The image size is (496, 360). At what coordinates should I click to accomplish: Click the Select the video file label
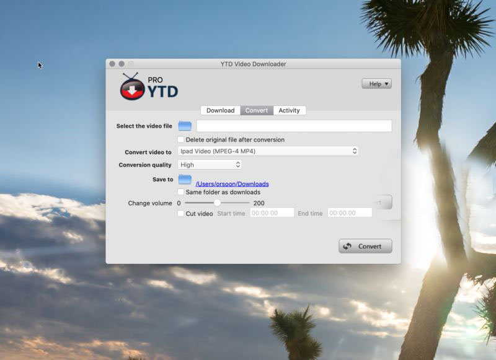(144, 126)
